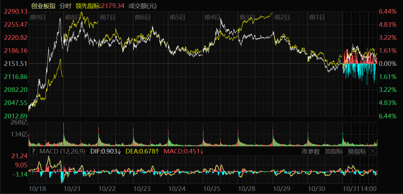Select the 分时 chart mode label

coord(64,6)
